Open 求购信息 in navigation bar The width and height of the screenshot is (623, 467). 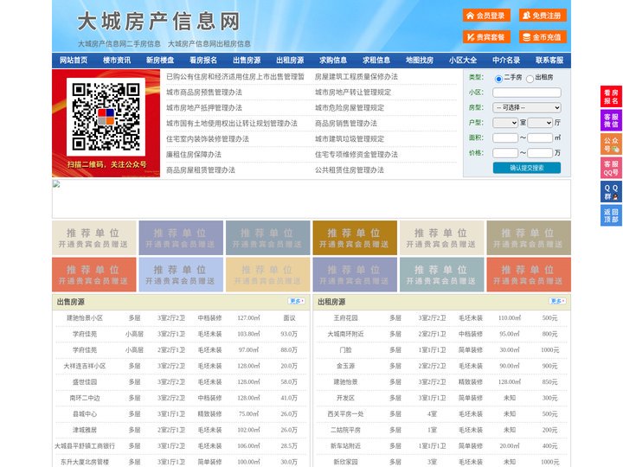(x=333, y=61)
